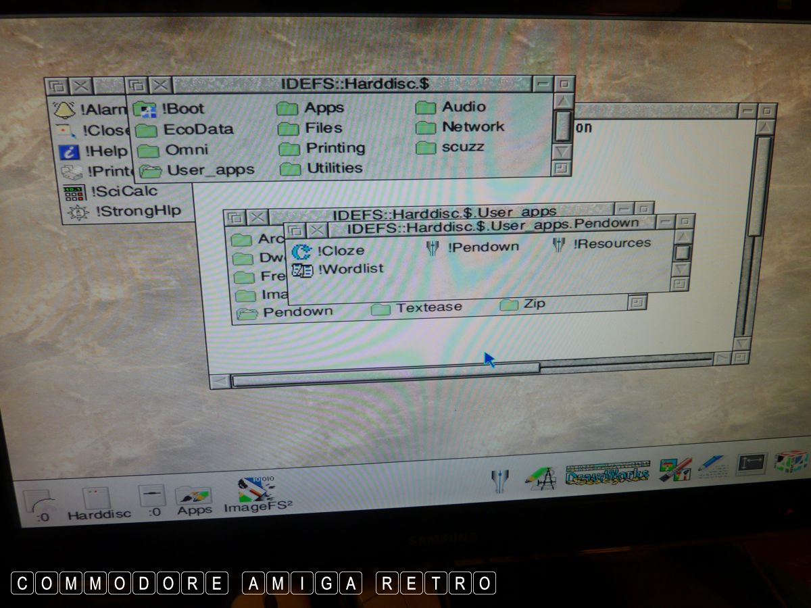Launch !Pendown from the Pendown folder
811x608 pixels.
tap(433, 248)
